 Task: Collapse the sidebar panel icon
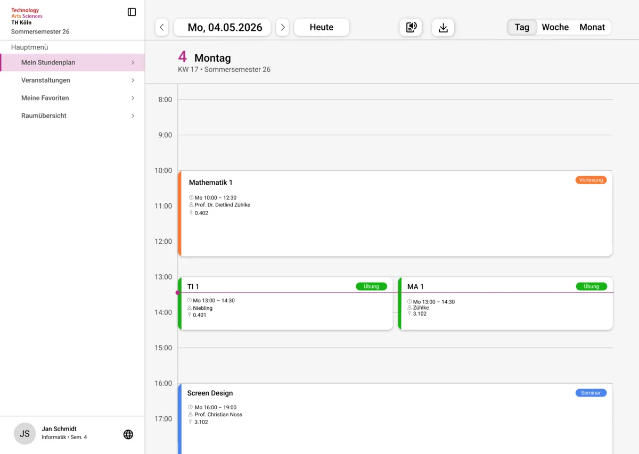[x=132, y=12]
